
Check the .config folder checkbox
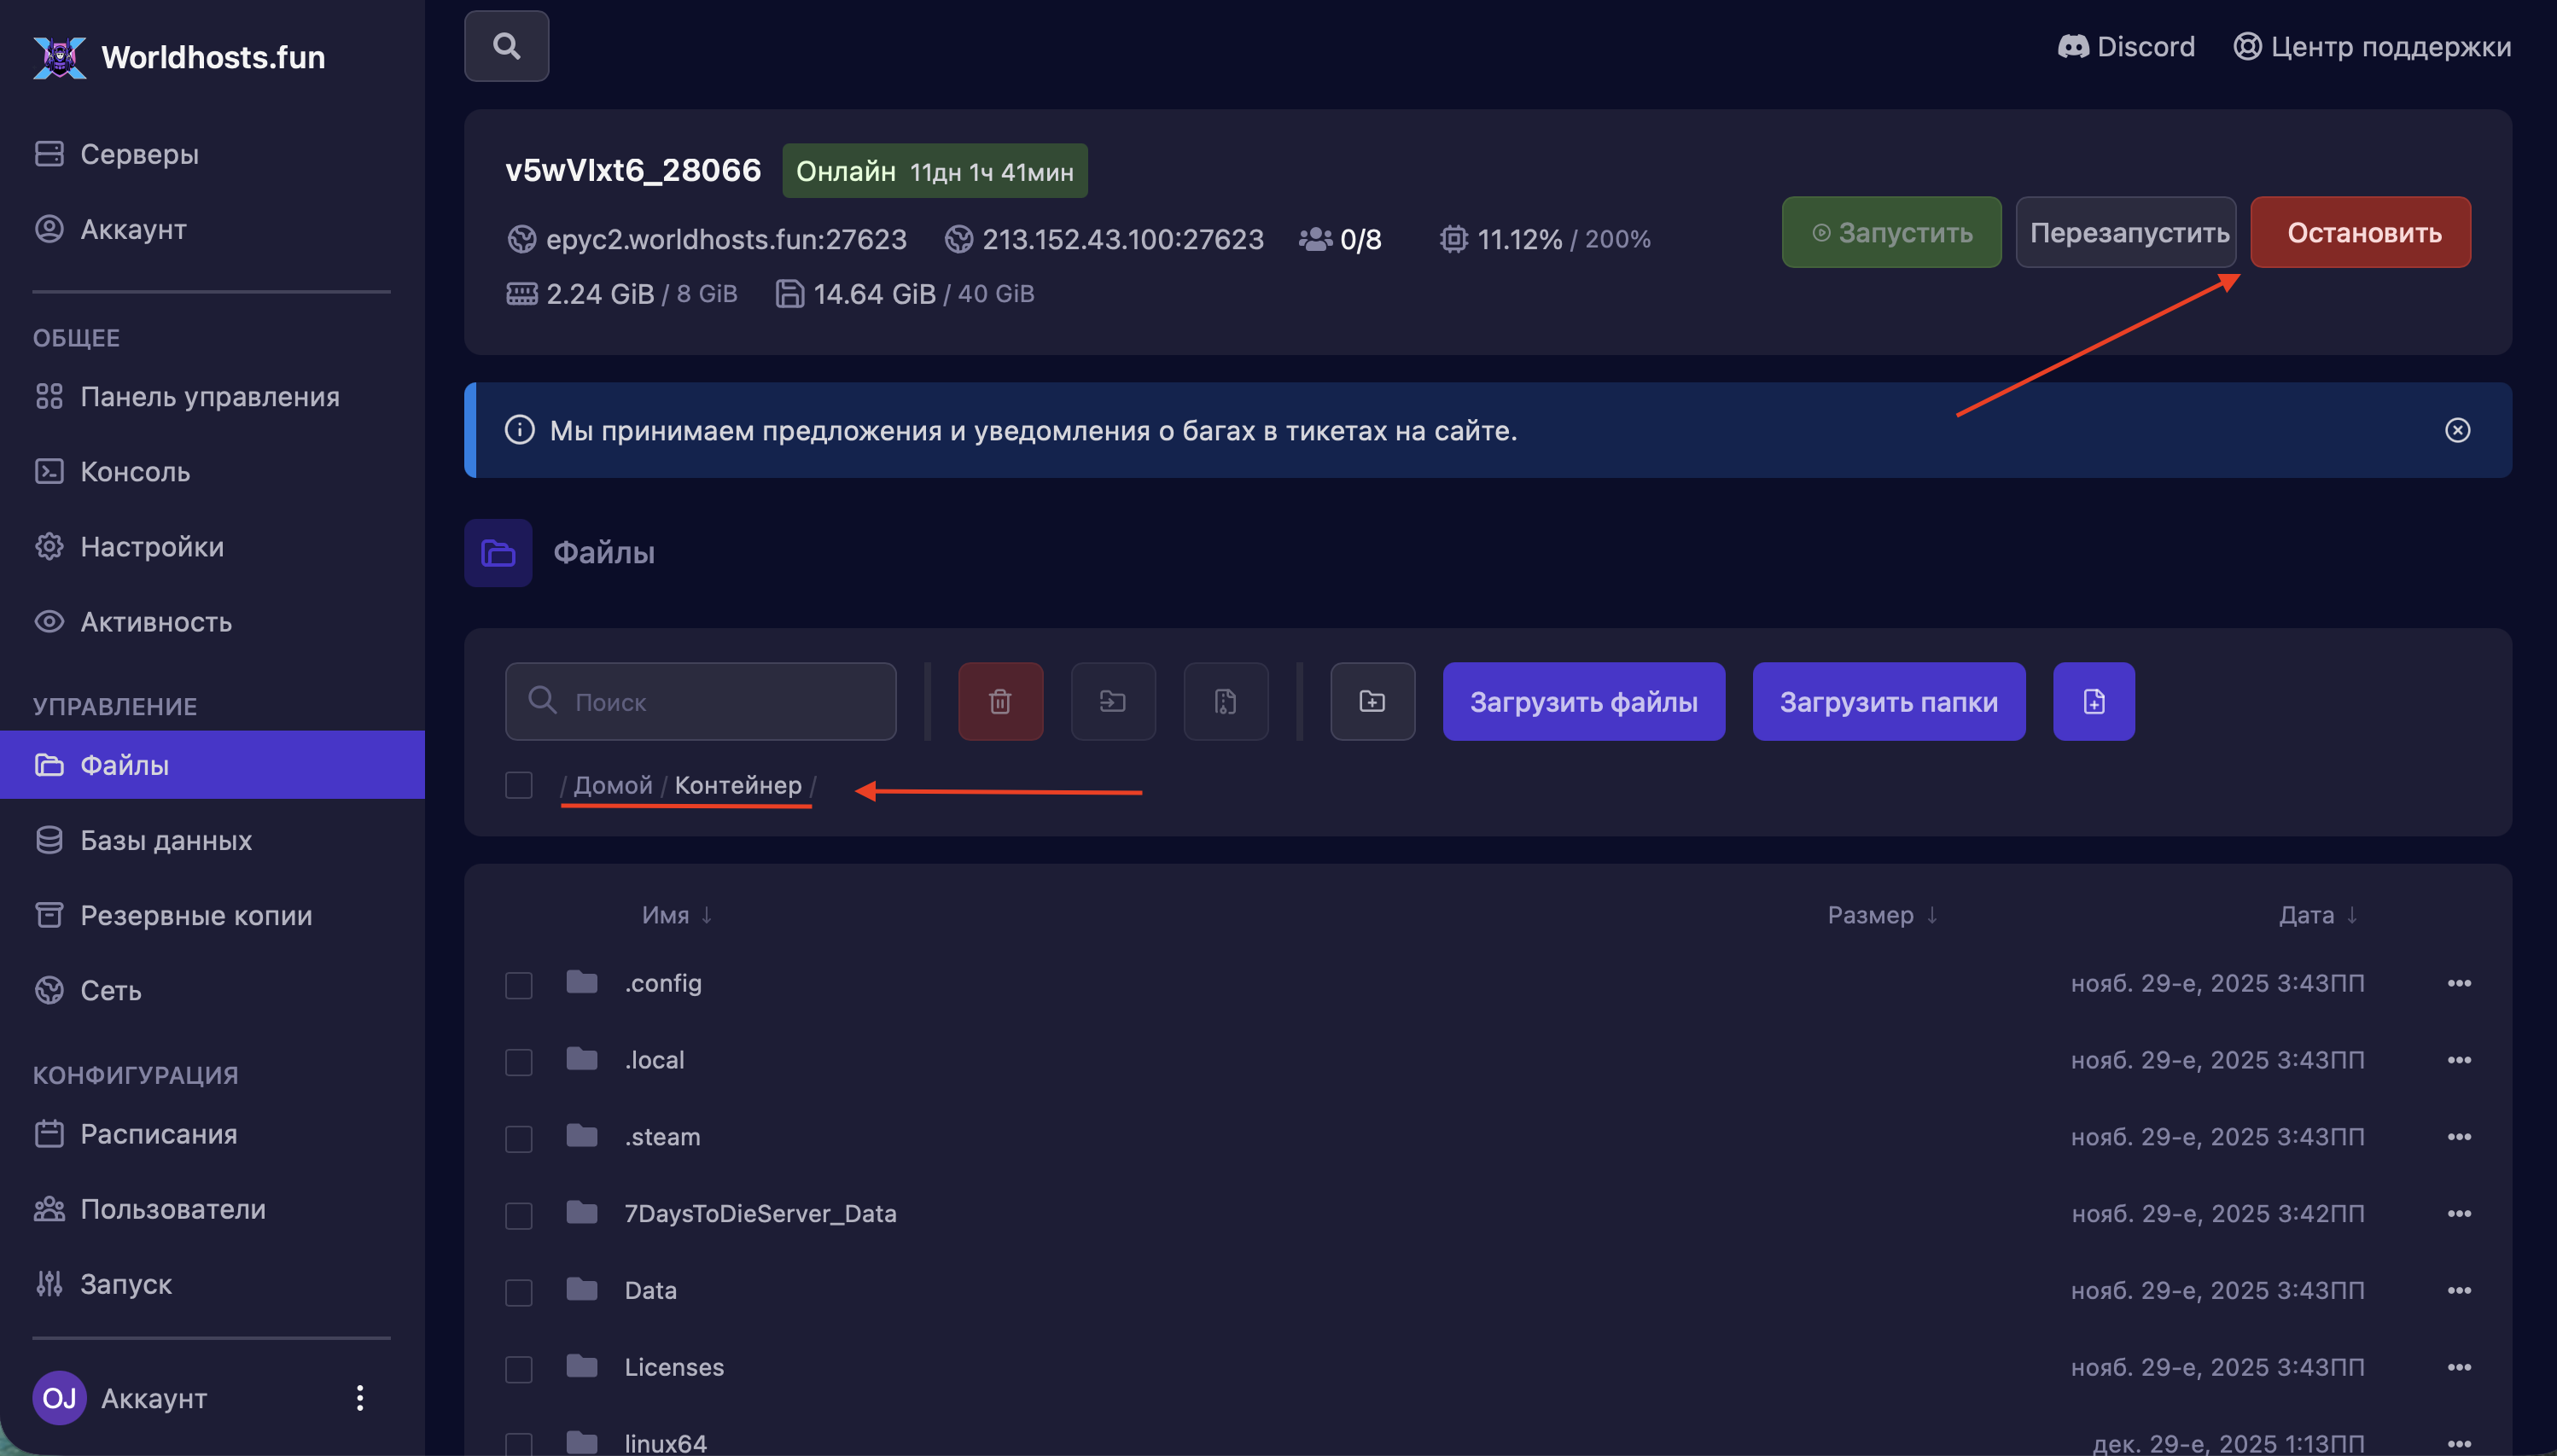[518, 985]
